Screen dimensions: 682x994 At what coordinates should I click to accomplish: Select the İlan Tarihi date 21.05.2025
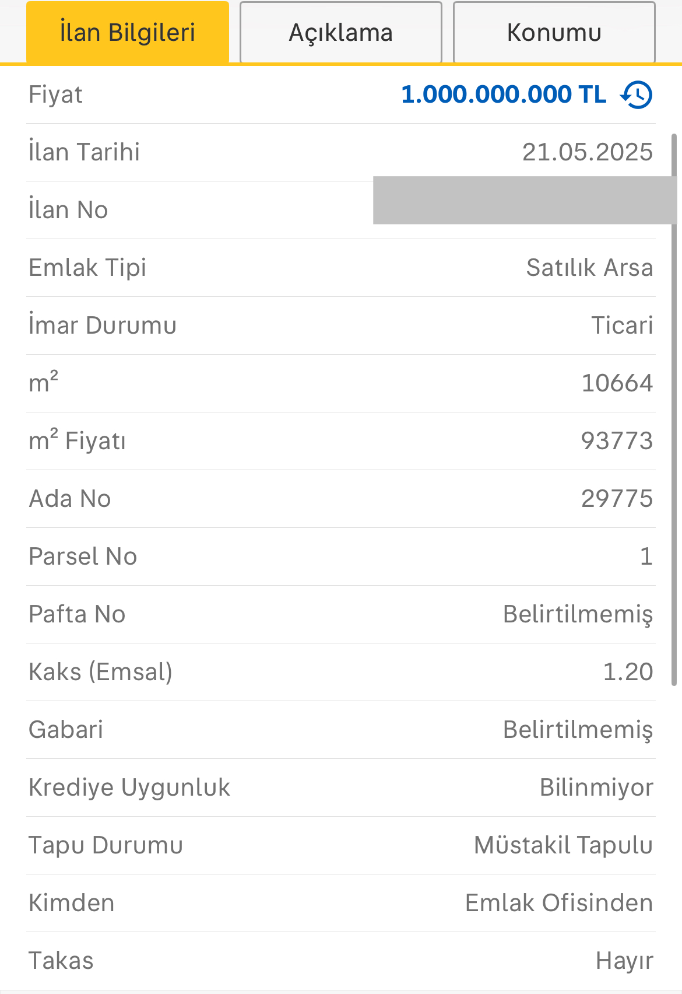click(587, 152)
